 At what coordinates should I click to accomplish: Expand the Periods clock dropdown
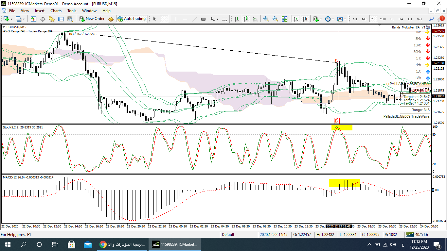(x=333, y=19)
